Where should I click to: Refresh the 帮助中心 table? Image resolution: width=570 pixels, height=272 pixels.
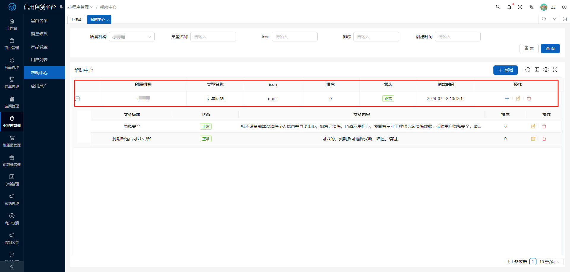coord(528,70)
